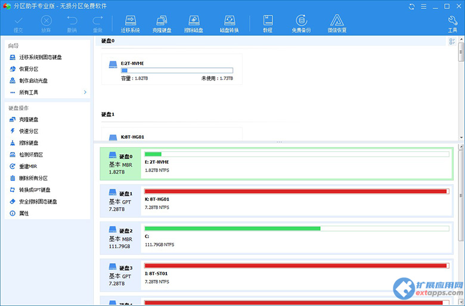Click the 撤销 undo arrow icon
This screenshot has width=465, height=306.
[72, 20]
